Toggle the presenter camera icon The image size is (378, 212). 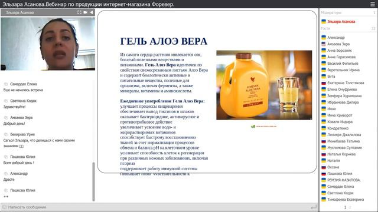click(x=85, y=12)
